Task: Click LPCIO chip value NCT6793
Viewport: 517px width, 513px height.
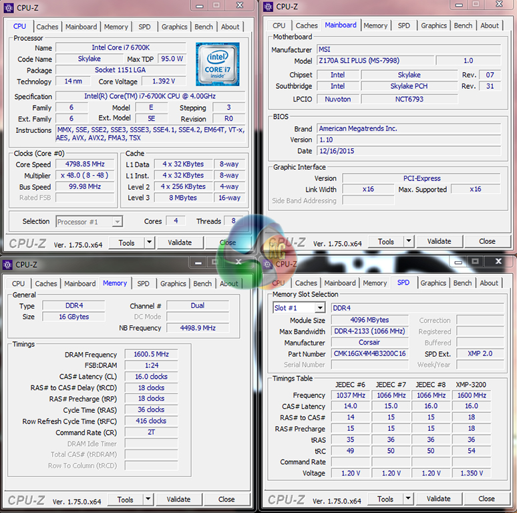Action: [409, 100]
